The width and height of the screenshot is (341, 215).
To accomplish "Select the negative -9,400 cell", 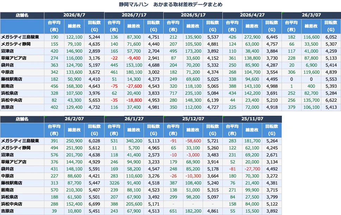I will tap(134, 58).
